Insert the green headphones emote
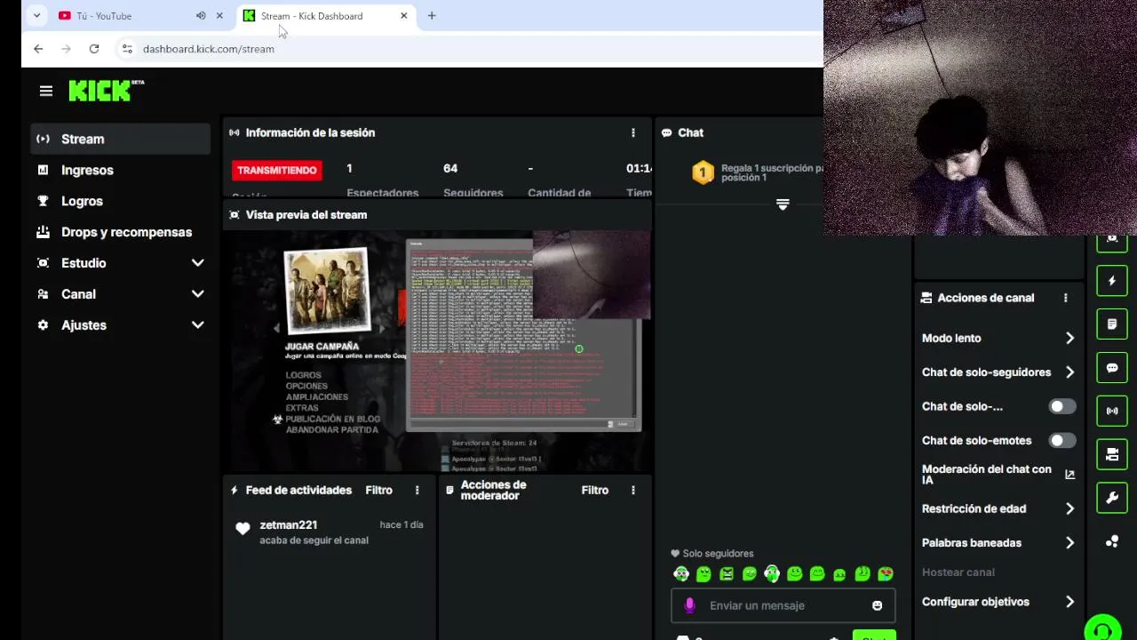The width and height of the screenshot is (1137, 640). point(772,574)
